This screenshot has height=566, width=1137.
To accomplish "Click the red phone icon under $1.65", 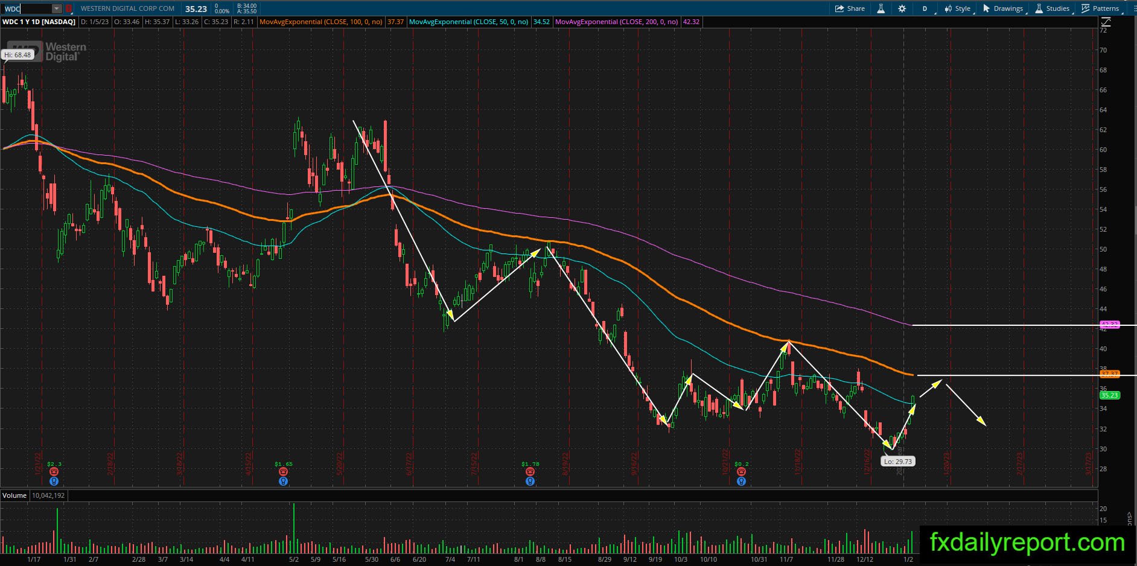I will (x=283, y=472).
